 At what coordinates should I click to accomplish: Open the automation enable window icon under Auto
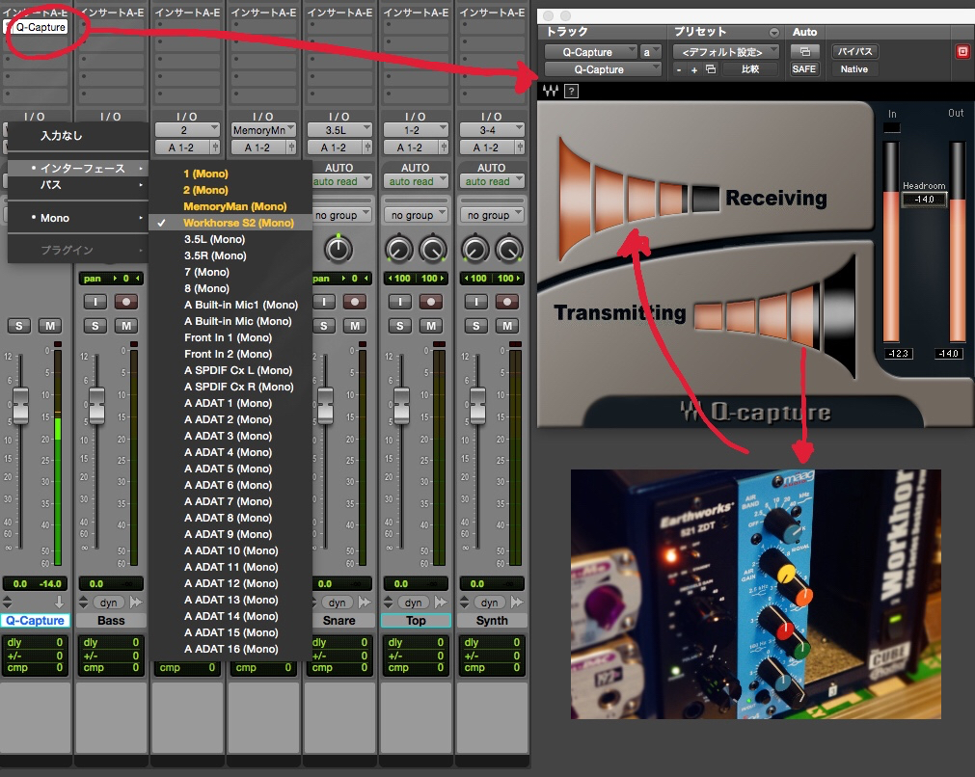pos(804,52)
